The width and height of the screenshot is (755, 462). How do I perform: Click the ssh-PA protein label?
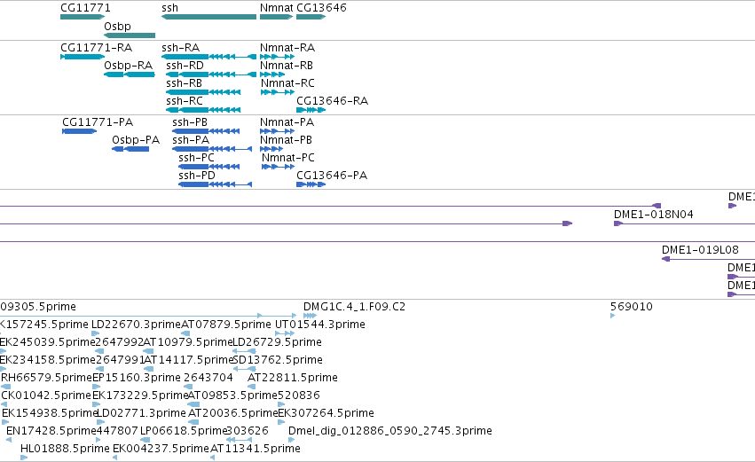191,140
